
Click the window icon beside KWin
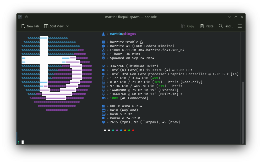pos(103,110)
